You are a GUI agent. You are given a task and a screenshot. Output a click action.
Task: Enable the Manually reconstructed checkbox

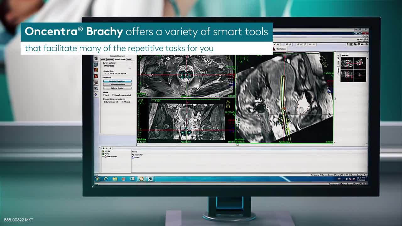point(113,95)
